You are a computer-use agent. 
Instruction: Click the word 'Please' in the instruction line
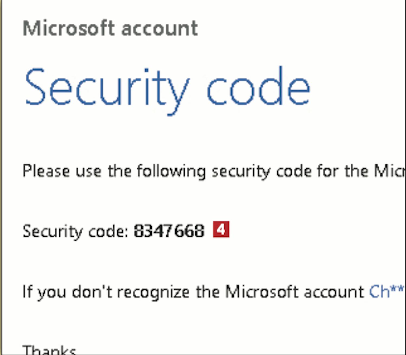coord(46,171)
